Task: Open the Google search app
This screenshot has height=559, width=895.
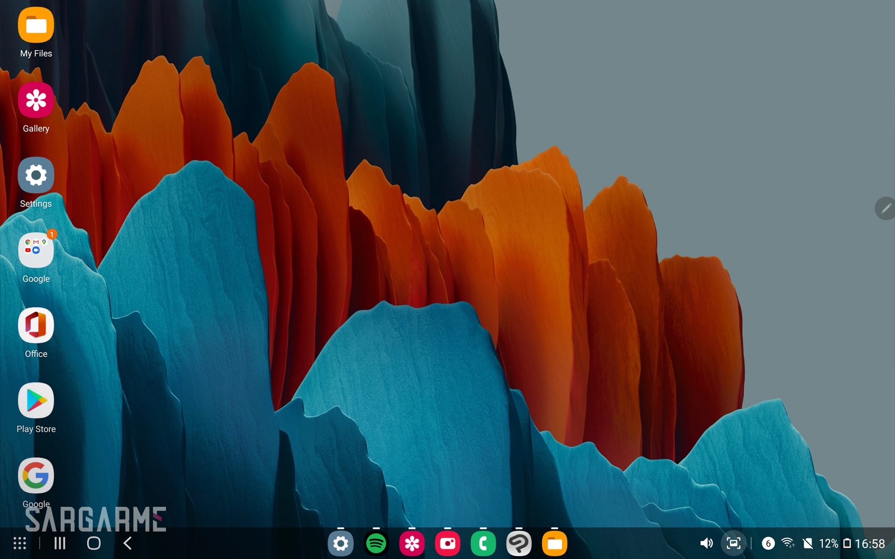Action: pyautogui.click(x=36, y=476)
